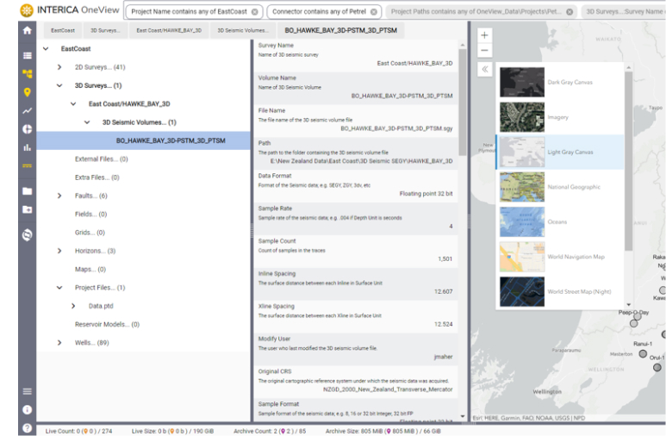Remove the Petrel connector filter
This screenshot has height=436, width=666.
[373, 12]
